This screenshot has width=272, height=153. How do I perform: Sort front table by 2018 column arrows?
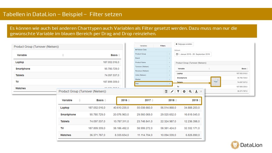tap(176, 100)
